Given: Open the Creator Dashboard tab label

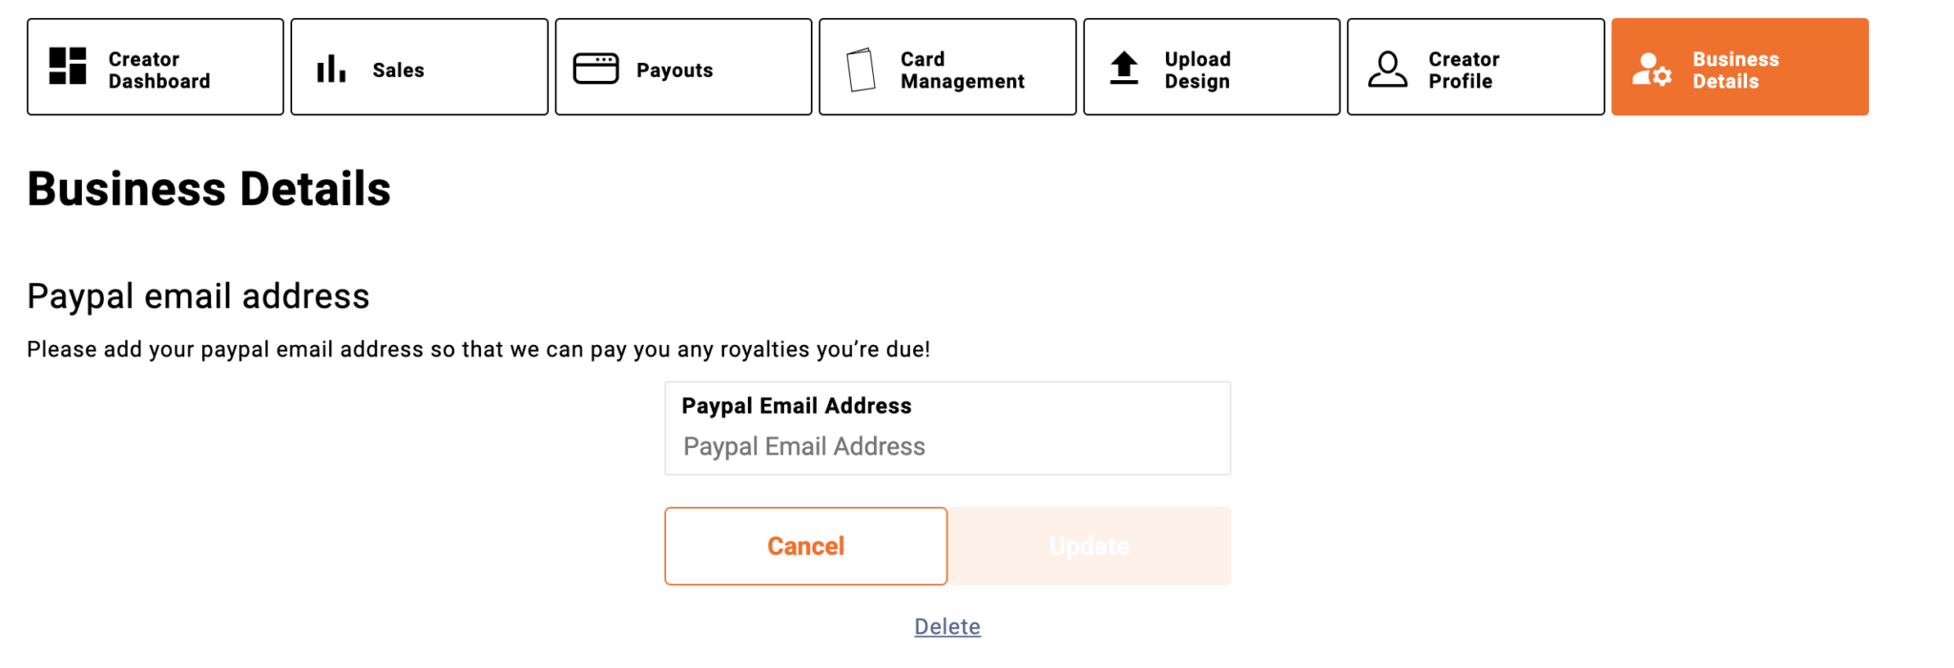Looking at the screenshot, I should (x=159, y=70).
